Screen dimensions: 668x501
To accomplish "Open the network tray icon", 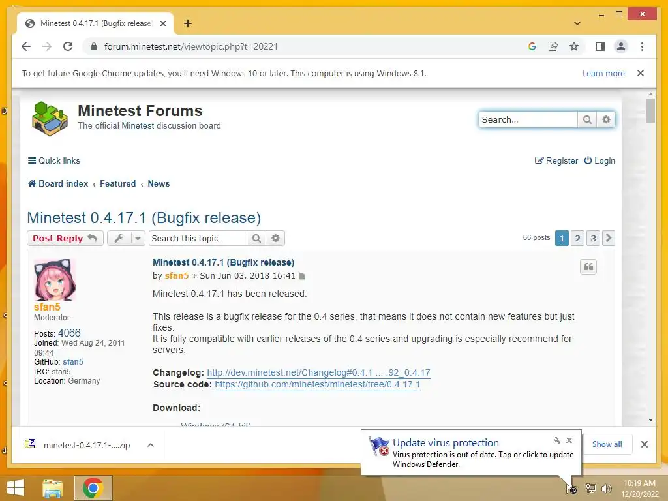I will pos(590,488).
